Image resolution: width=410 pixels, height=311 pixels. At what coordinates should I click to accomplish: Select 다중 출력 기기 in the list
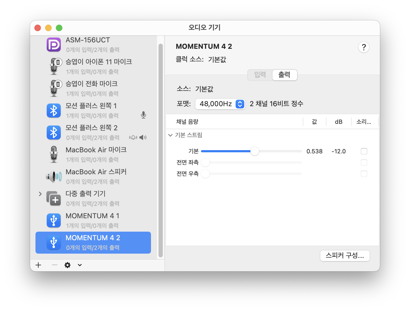[93, 198]
